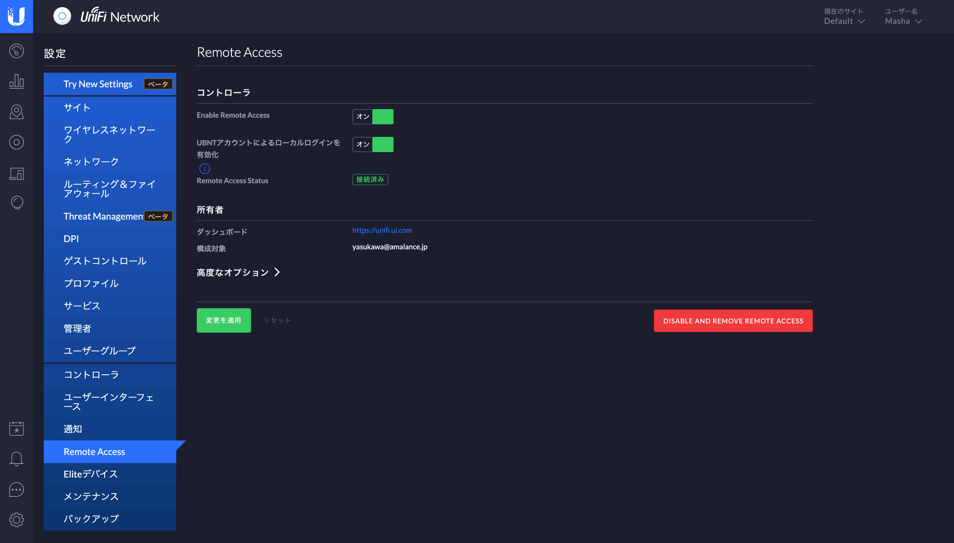Open ユーザーインターフェース settings section
954x543 pixels.
[x=110, y=402]
